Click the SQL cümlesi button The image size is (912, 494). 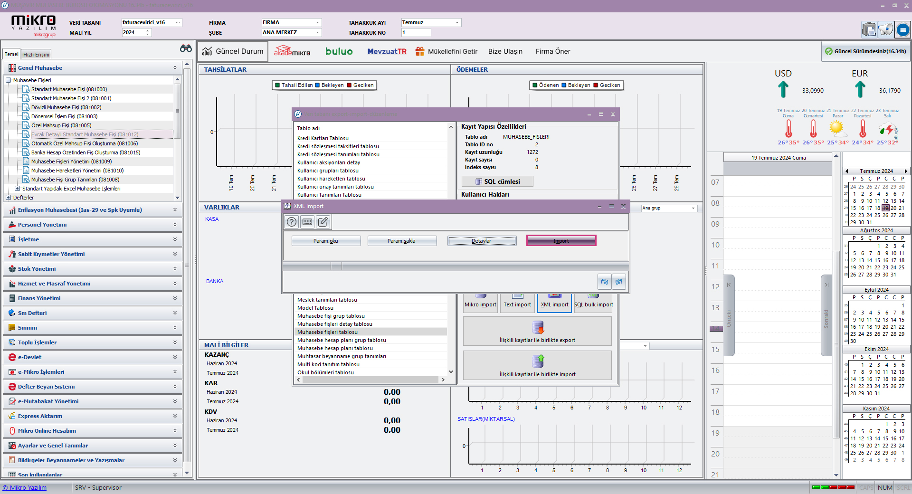497,181
